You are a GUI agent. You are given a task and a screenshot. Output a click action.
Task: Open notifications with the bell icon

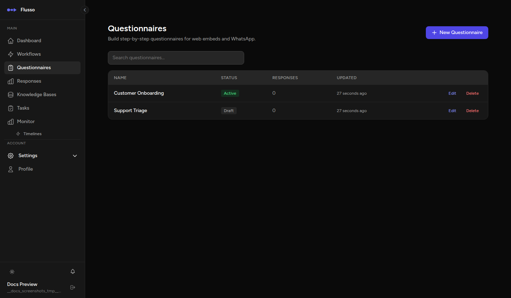73,271
